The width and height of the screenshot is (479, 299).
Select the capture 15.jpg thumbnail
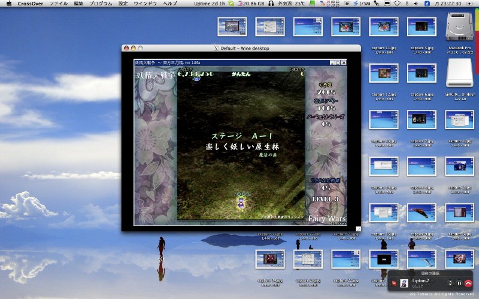pyautogui.click(x=384, y=213)
